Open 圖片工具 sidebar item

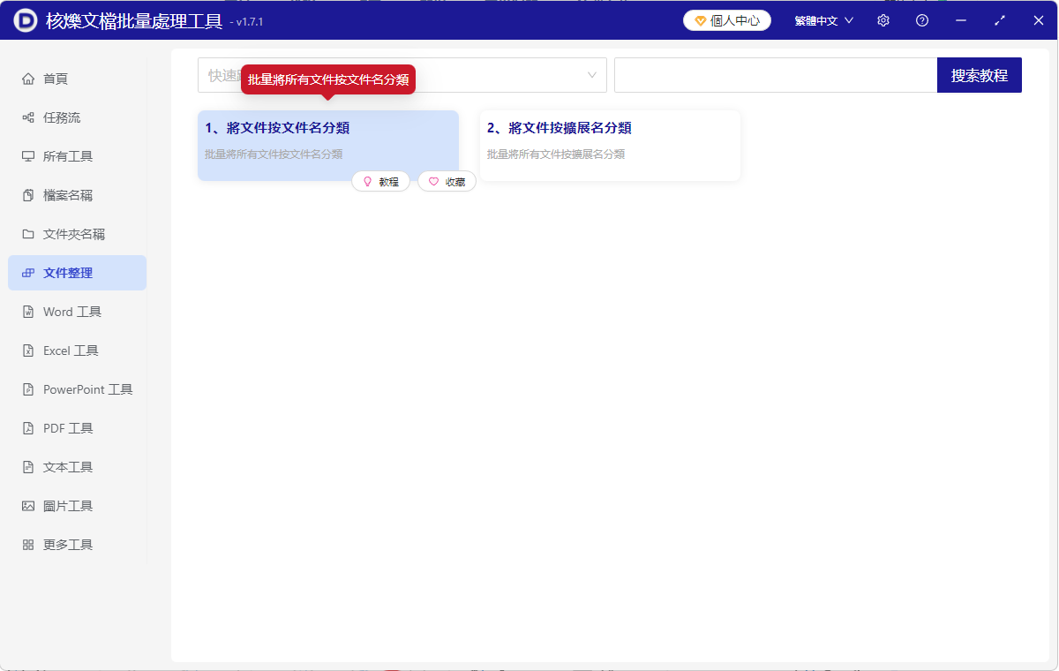point(78,506)
